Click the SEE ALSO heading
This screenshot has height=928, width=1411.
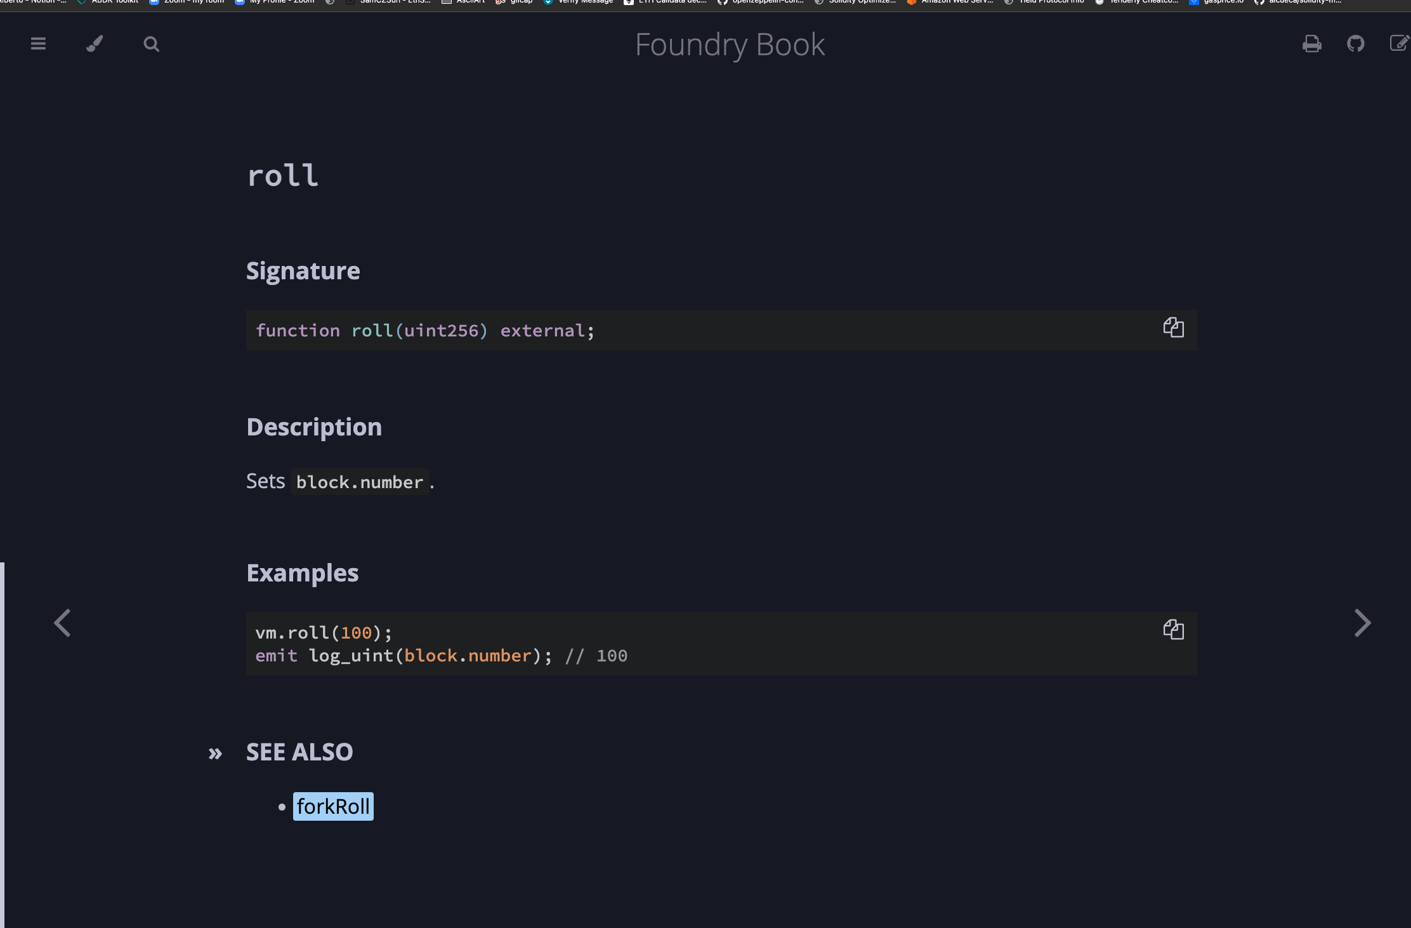(299, 752)
